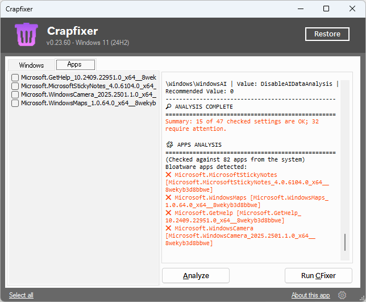Click the APPS ANALYSIS heading text
Image resolution: width=366 pixels, height=302 pixels.
pyautogui.click(x=199, y=145)
